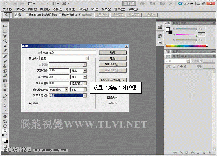Click the 名称 name input field
Image resolution: width=217 pixels, height=156 pixels.
coord(72,53)
